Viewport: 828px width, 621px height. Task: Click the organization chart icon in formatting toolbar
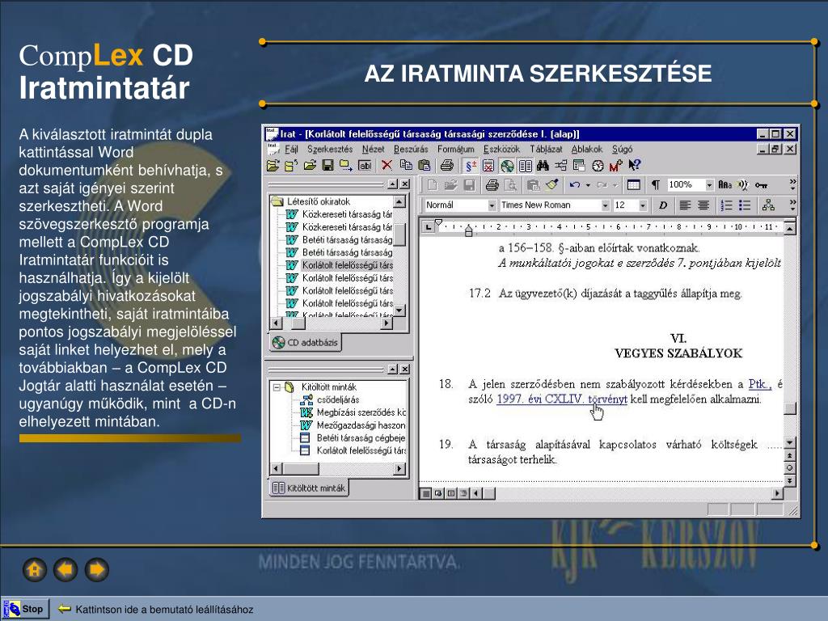tap(768, 205)
